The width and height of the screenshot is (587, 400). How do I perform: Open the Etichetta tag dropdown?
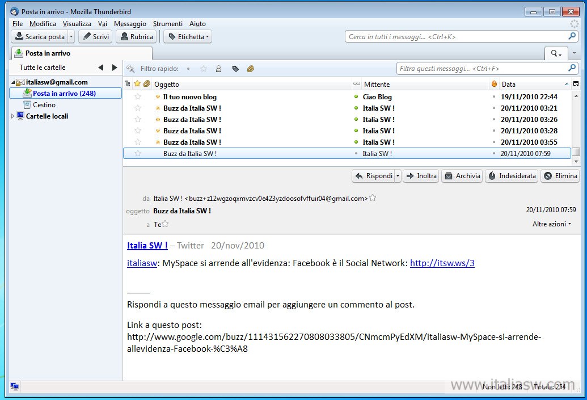(188, 37)
